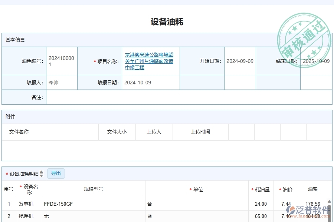Click the 开始日期 value 2024-09-09
334x222 pixels.
tap(240, 61)
